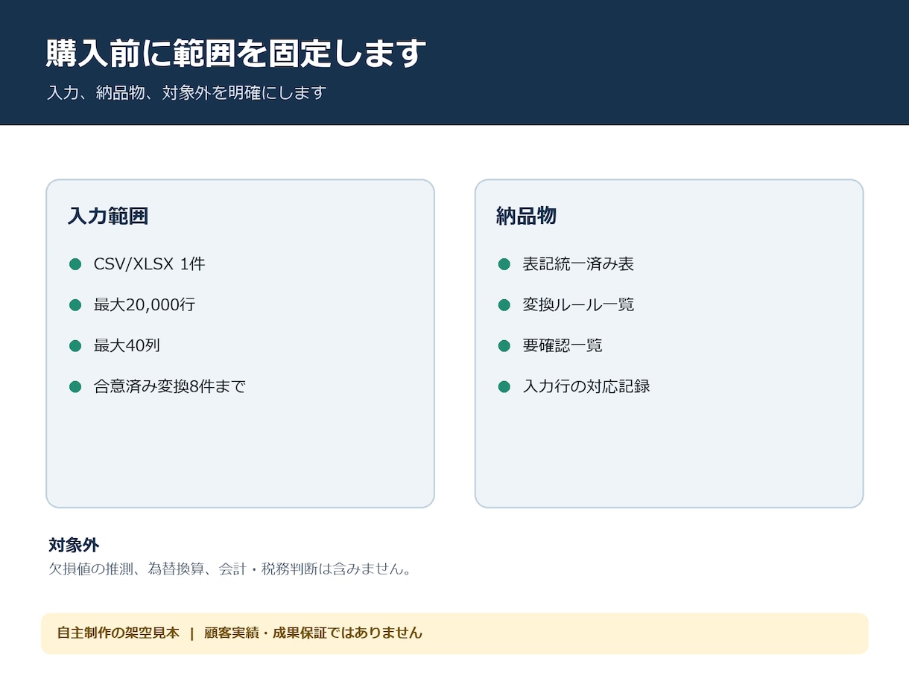Select the 要確認一覧 list item
The width and height of the screenshot is (909, 681).
pyautogui.click(x=563, y=345)
